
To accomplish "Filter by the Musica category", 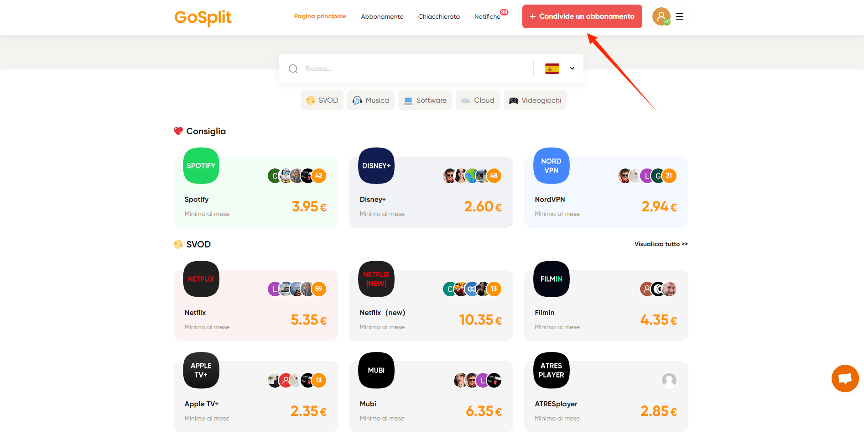I will 371,100.
